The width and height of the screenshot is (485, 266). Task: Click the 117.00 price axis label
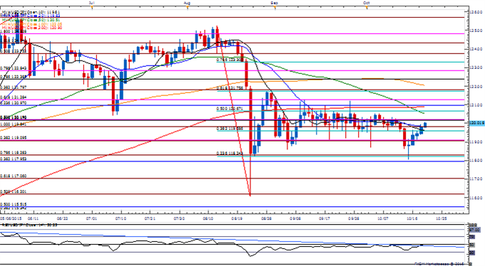coord(476,179)
